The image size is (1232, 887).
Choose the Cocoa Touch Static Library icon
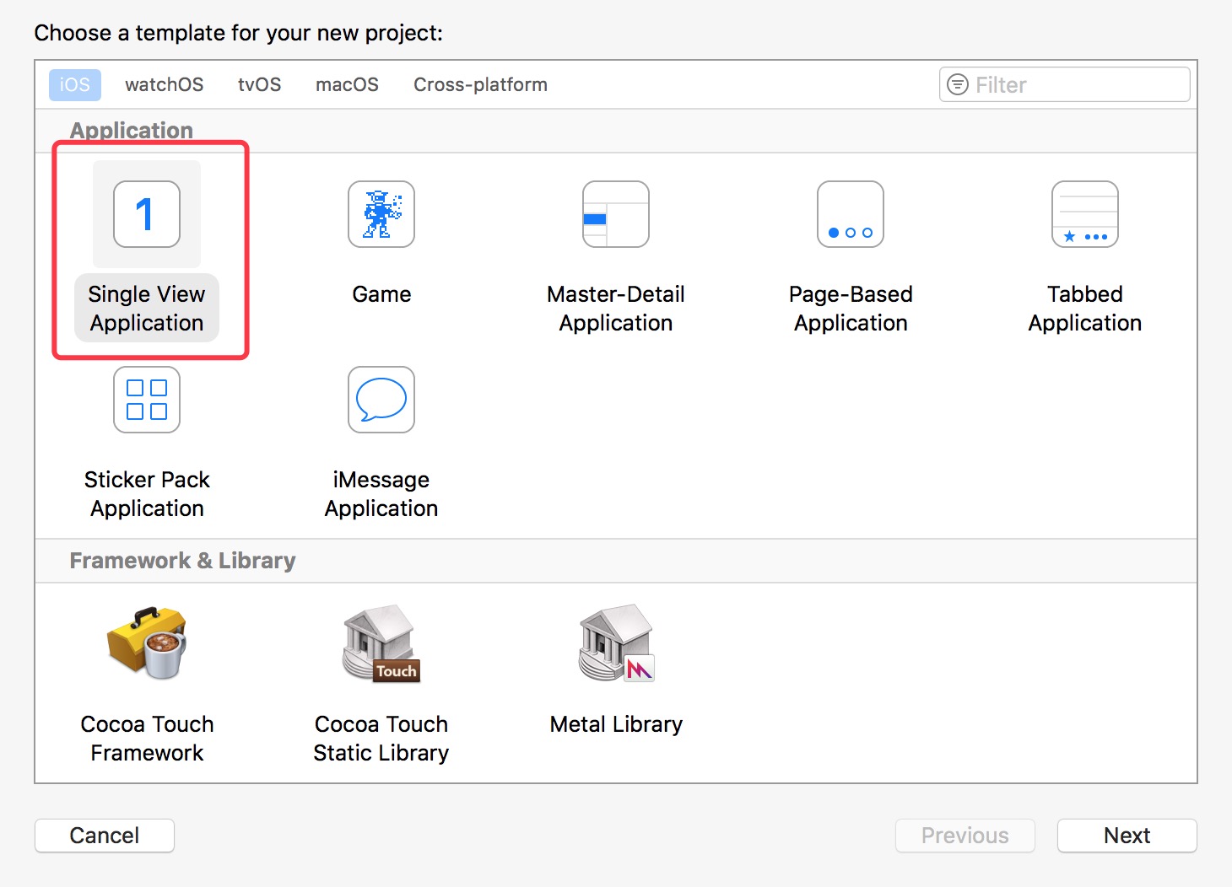point(381,642)
